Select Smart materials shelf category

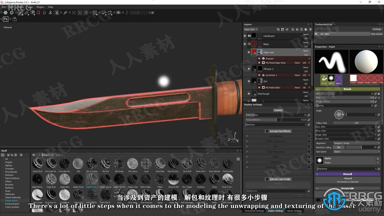click(x=13, y=197)
